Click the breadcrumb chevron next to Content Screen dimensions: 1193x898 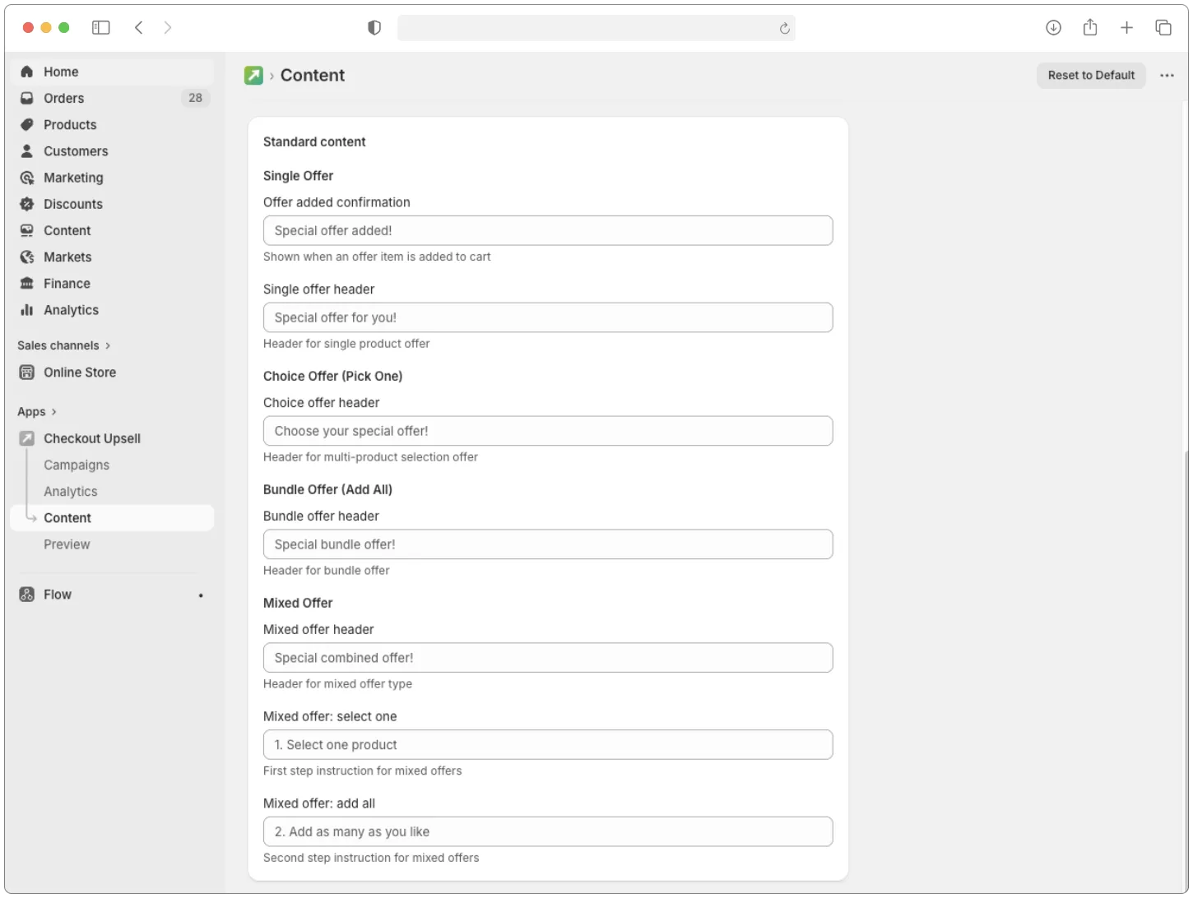[272, 75]
